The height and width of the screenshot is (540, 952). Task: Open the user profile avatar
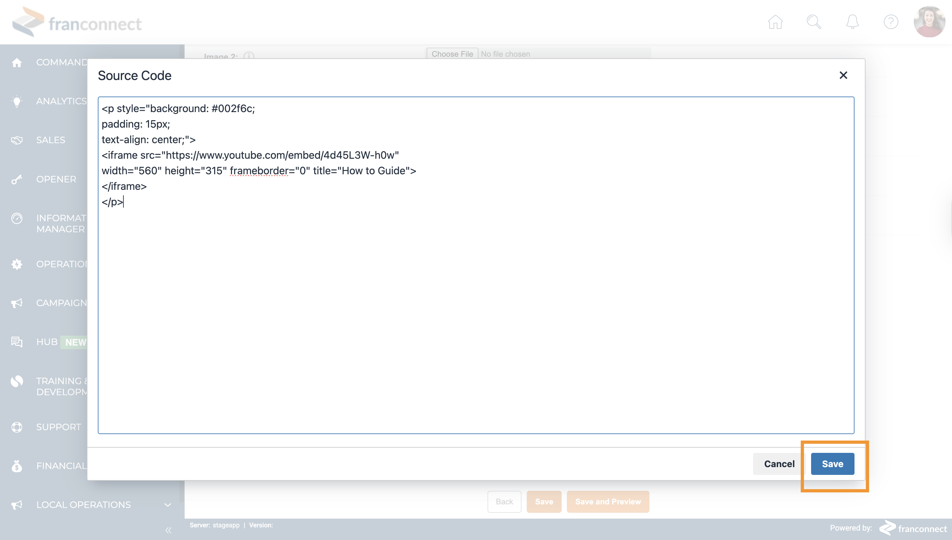click(929, 22)
